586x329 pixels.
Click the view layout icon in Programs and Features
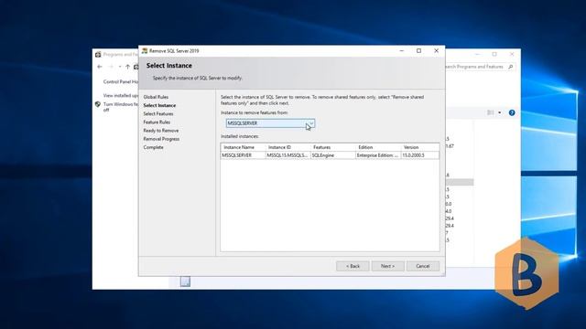click(491, 112)
